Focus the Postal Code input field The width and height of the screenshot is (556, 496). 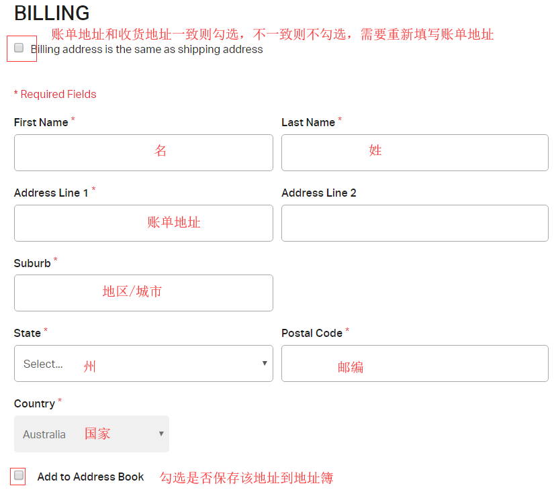coord(414,363)
